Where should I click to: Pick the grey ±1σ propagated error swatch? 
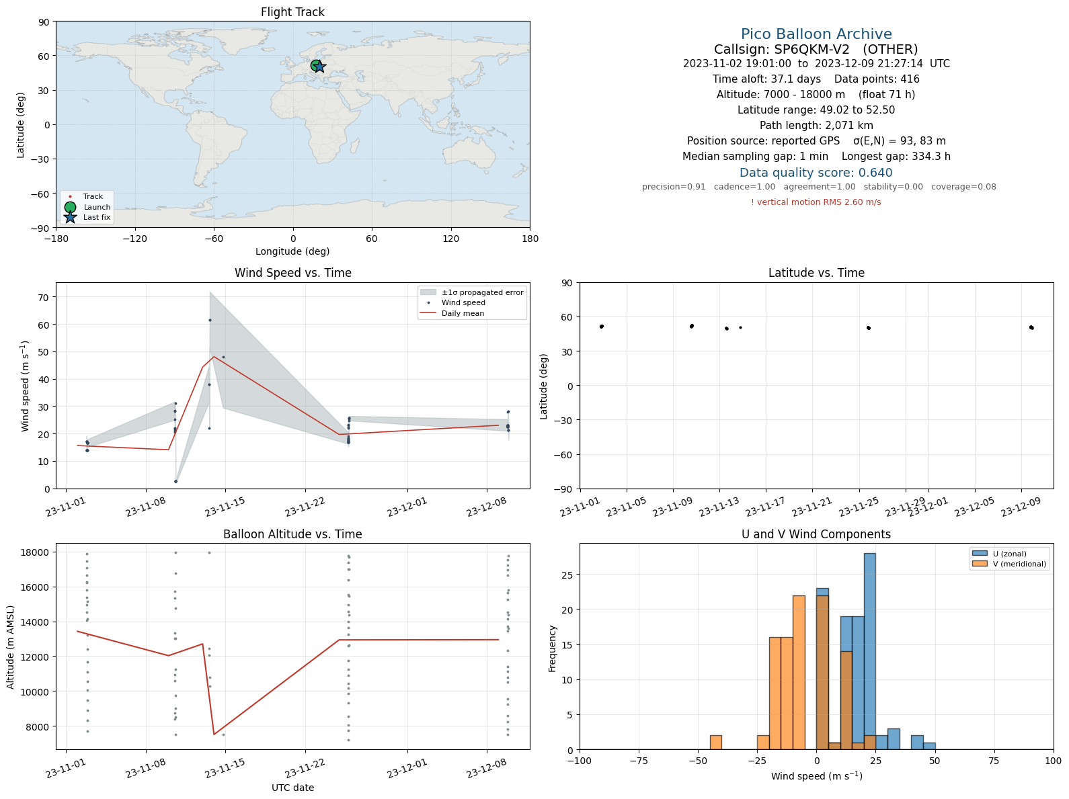(x=428, y=292)
